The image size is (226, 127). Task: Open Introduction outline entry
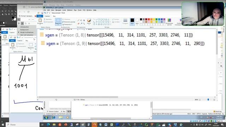[24, 27]
